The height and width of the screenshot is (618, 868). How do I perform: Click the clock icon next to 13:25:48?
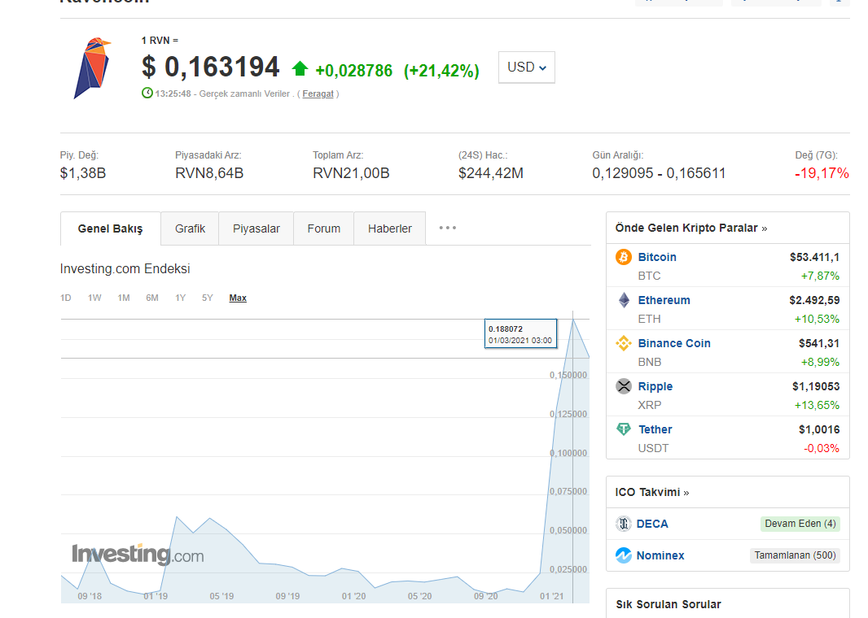(x=147, y=93)
